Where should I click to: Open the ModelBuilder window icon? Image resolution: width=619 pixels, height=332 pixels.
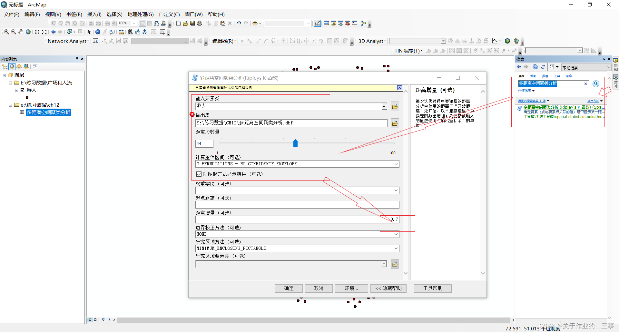pyautogui.click(x=364, y=23)
